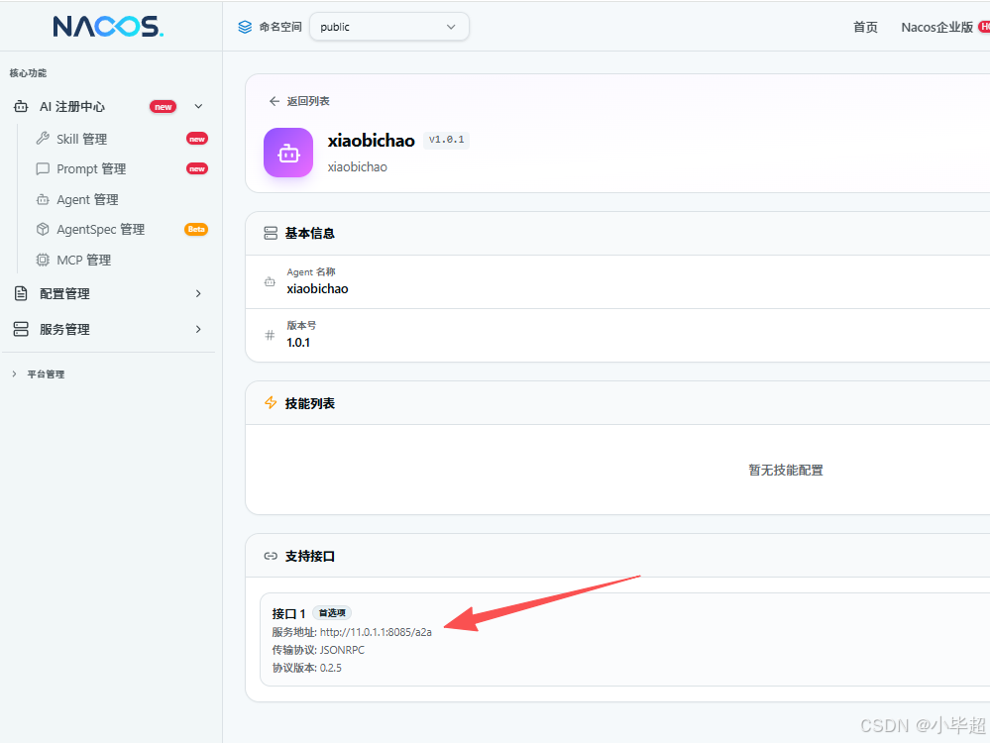Image resolution: width=990 pixels, height=743 pixels.
Task: Click the AgentSpec 管理 cube icon
Action: click(43, 229)
